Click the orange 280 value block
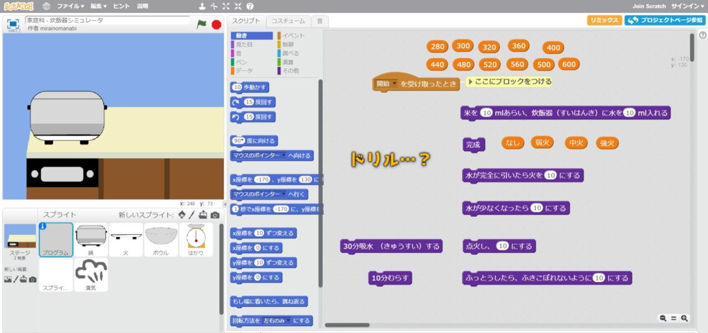Viewport: 708px width, 333px height. [438, 46]
